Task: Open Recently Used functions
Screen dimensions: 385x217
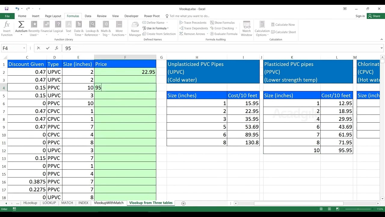Action: (x=34, y=29)
